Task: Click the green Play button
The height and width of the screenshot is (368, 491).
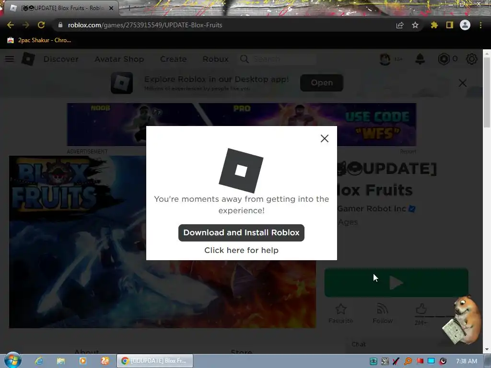Action: tap(396, 283)
